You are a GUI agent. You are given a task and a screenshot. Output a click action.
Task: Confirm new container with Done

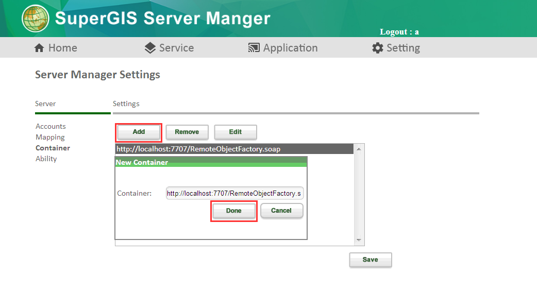[234, 211]
